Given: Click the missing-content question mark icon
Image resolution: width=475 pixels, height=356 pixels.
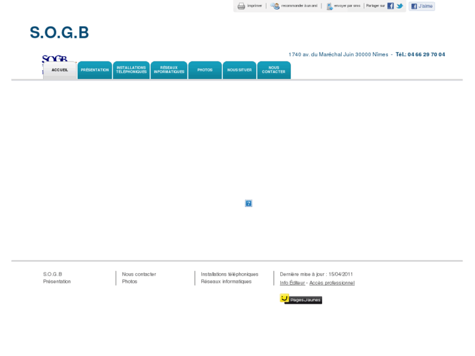Looking at the screenshot, I should pos(248,203).
